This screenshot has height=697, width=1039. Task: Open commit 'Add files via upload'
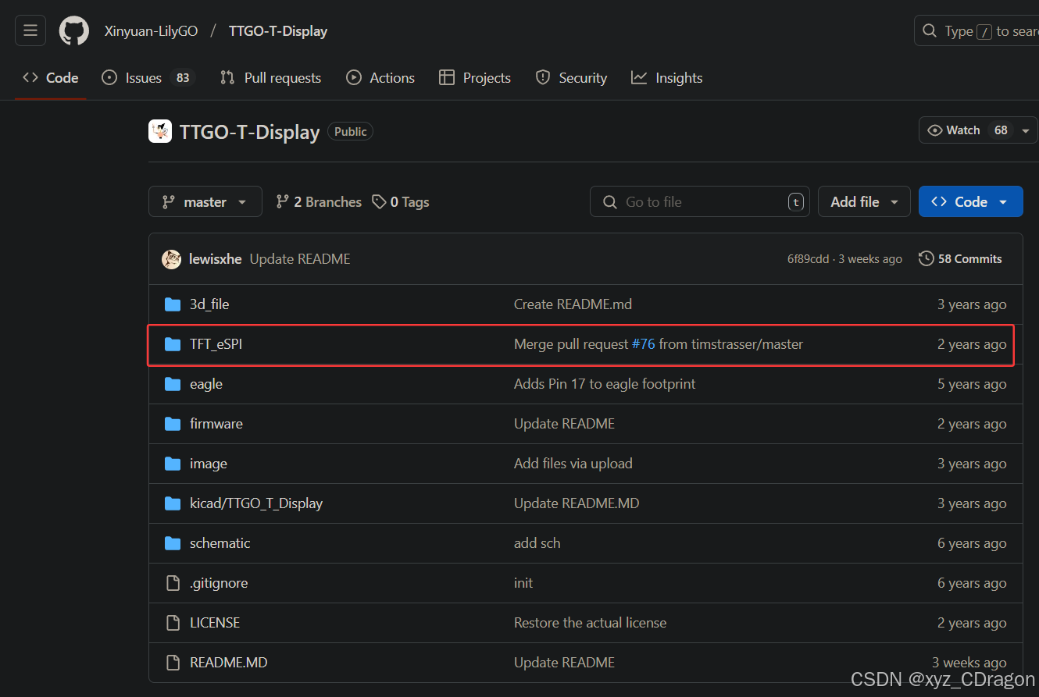click(x=573, y=464)
